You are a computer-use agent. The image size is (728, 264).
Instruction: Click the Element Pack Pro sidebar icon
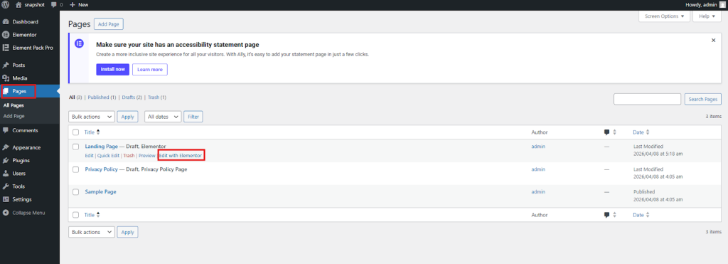click(x=6, y=48)
